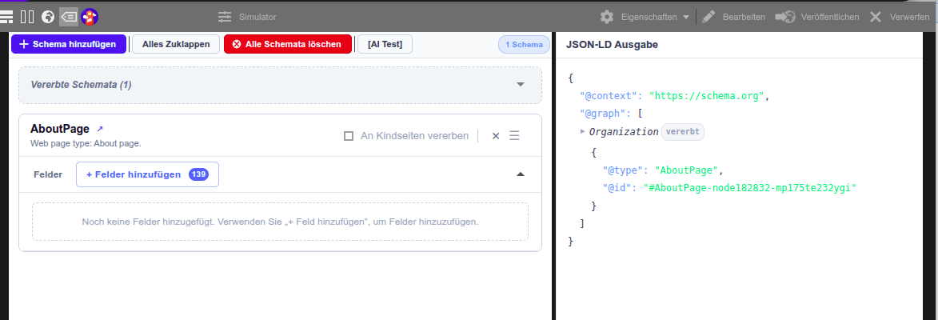Click Schema hinzufügen button
The height and width of the screenshot is (320, 938).
point(68,44)
